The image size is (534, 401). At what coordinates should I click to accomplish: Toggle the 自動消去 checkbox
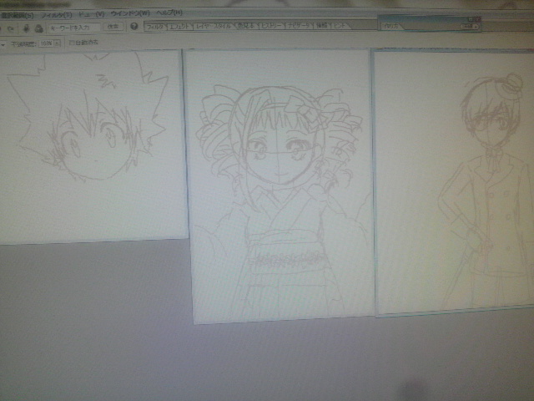tap(72, 43)
